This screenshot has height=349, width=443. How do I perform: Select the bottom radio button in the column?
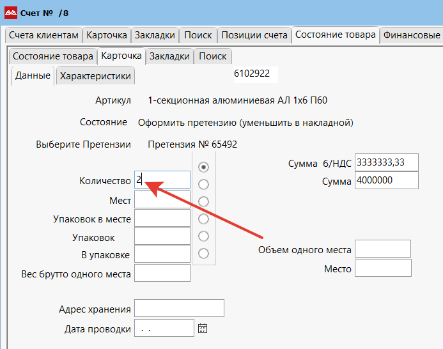pos(204,253)
